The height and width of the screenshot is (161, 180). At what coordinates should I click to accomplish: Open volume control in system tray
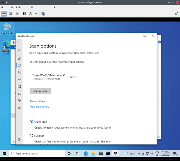click(151, 154)
